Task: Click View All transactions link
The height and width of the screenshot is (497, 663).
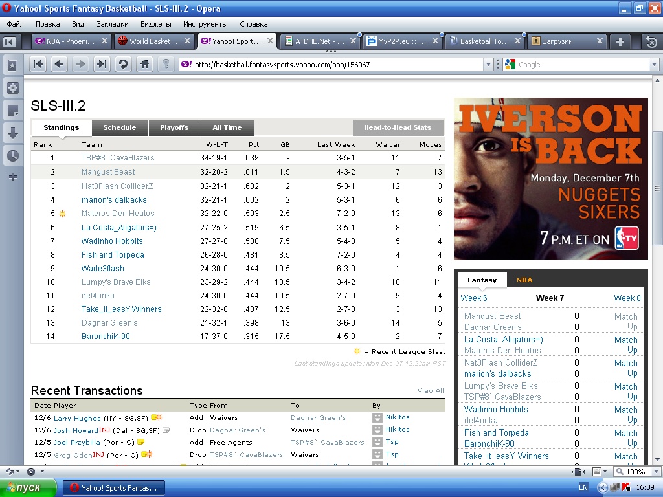Action: coord(431,390)
